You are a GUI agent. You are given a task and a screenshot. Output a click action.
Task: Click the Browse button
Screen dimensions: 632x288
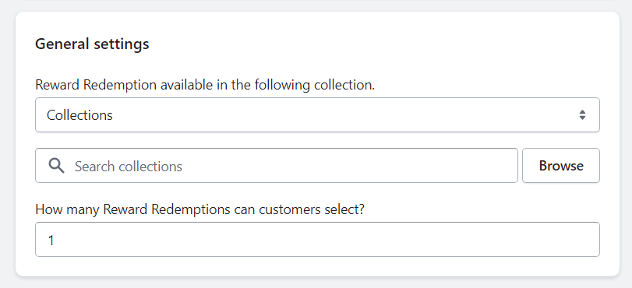tap(561, 166)
